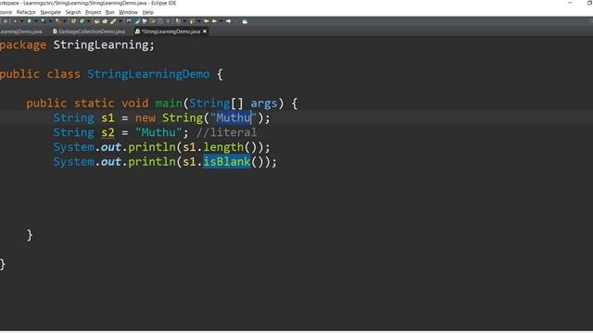Click the Open Task toolbar icon
Screen dimensions: 593x333
pos(105,21)
